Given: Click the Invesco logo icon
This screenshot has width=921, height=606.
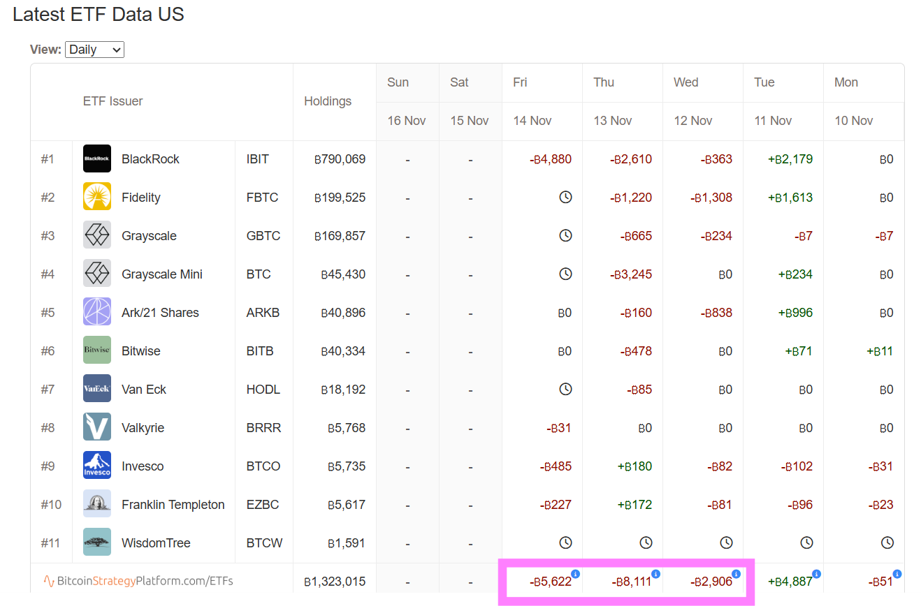Looking at the screenshot, I should pyautogui.click(x=97, y=466).
